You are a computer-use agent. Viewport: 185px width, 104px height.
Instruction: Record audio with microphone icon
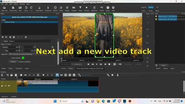point(118,75)
